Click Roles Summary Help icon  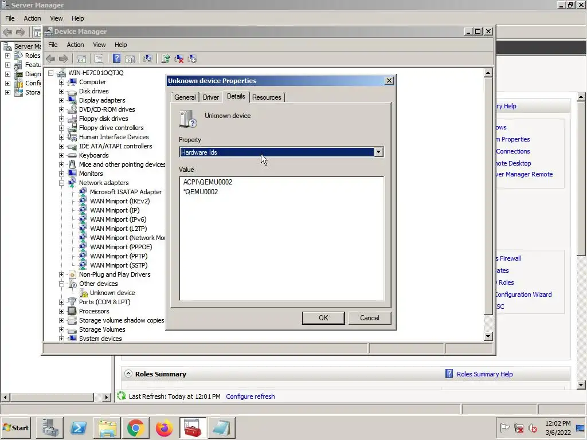click(449, 374)
